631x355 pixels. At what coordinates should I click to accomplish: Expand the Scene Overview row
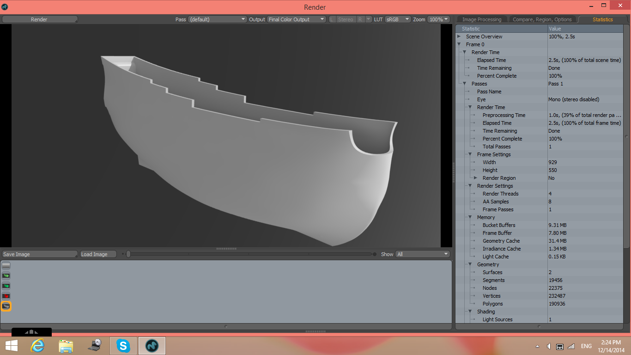point(459,37)
